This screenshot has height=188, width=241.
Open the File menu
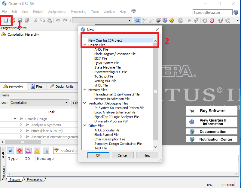click(x=4, y=12)
